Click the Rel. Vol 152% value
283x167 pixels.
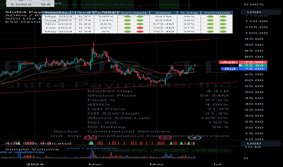point(218,123)
